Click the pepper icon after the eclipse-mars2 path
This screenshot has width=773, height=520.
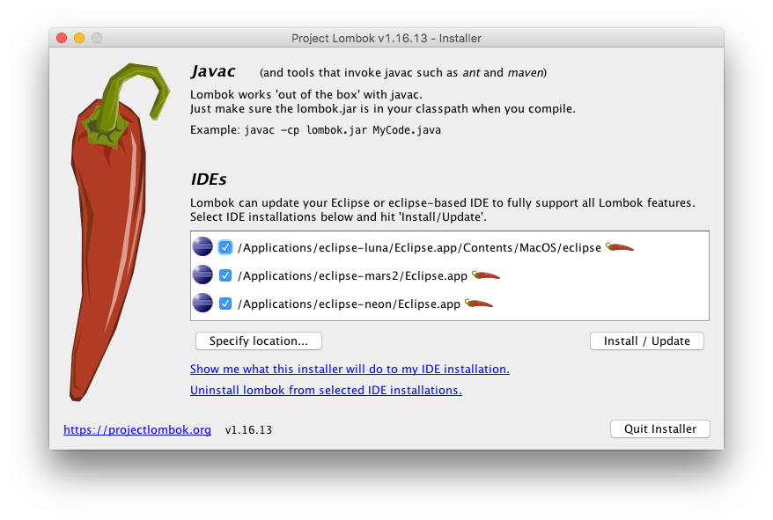[x=486, y=275]
